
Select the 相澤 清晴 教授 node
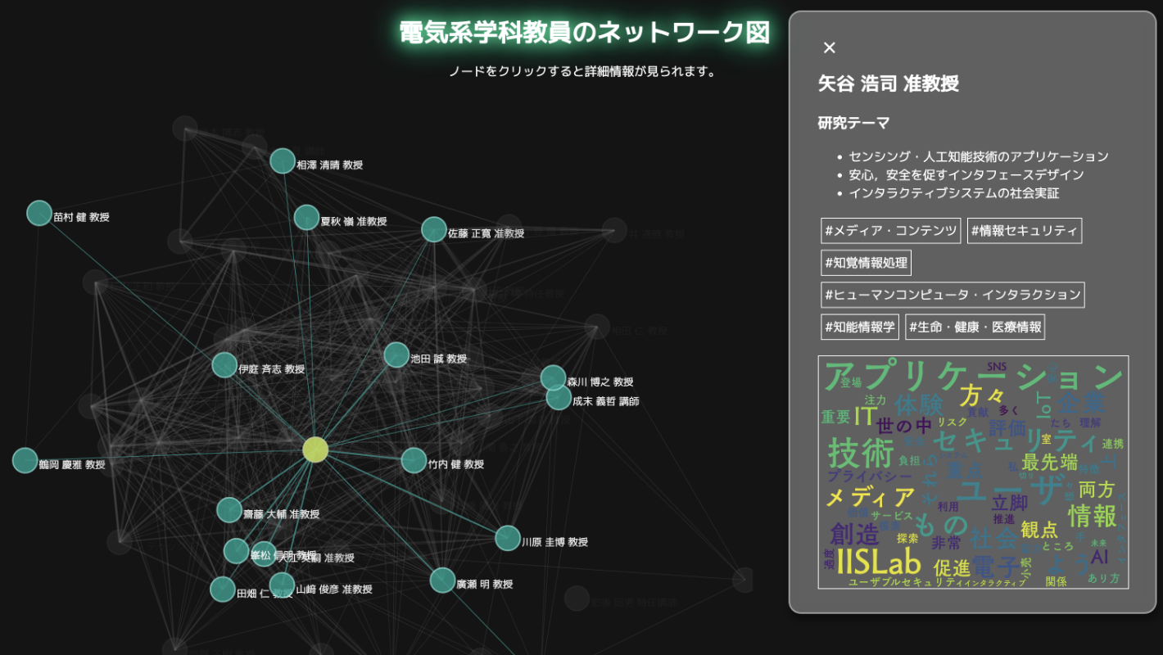(x=283, y=161)
